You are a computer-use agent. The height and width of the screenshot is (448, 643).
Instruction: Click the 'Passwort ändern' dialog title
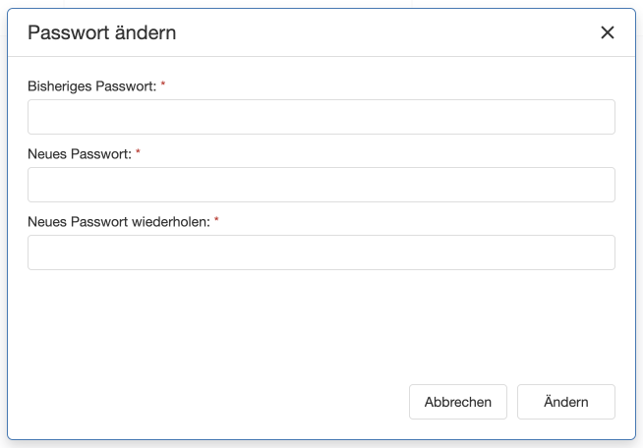click(x=102, y=32)
